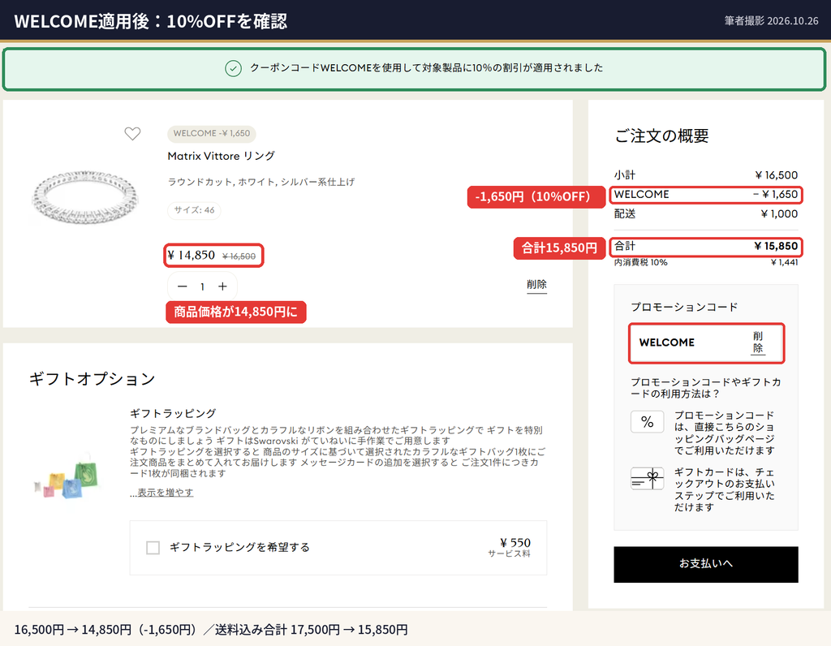Decrease ring quantity with minus button
Image resolution: width=831 pixels, height=646 pixels.
[183, 286]
